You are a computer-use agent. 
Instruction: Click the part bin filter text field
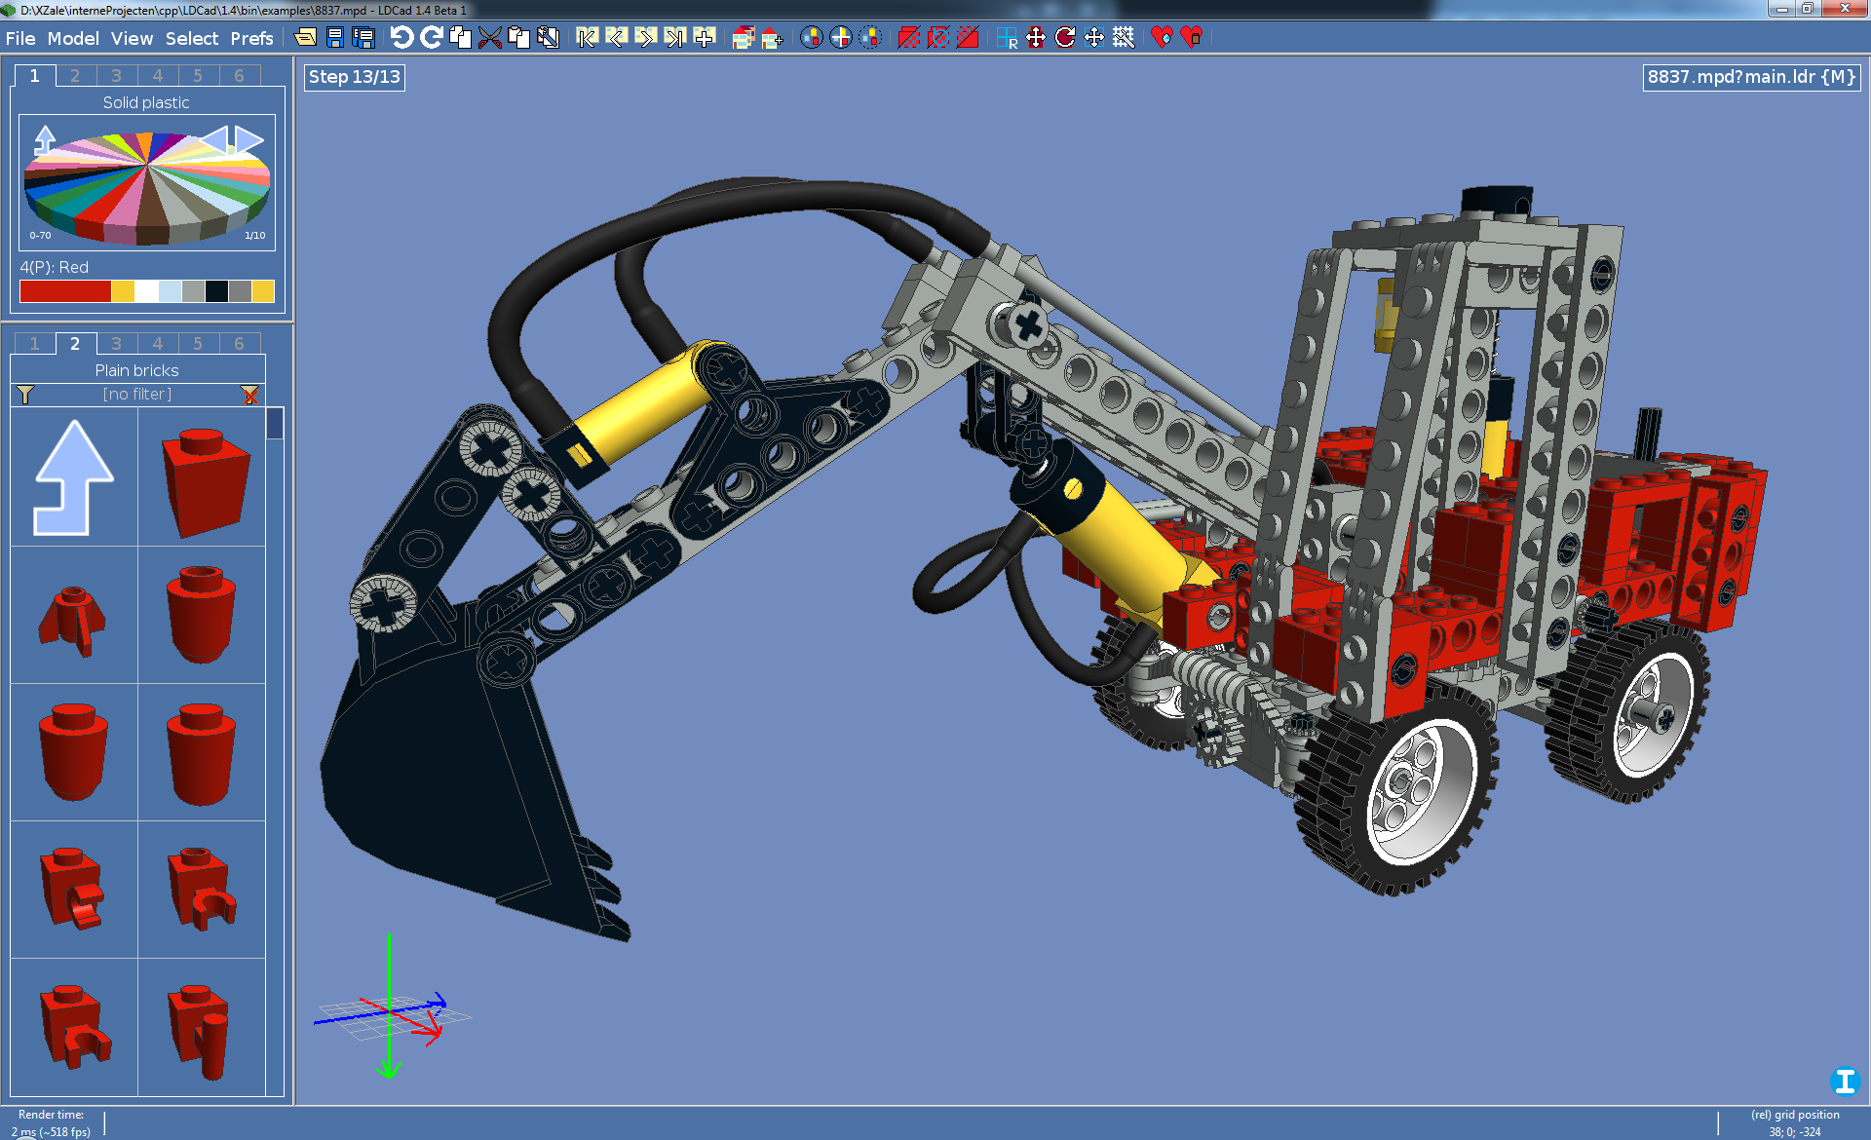[137, 395]
